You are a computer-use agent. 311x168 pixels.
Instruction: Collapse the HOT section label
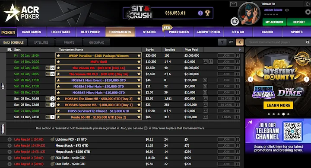[x=3, y=86]
